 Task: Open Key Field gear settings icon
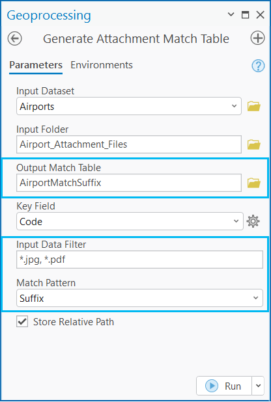pos(253,221)
